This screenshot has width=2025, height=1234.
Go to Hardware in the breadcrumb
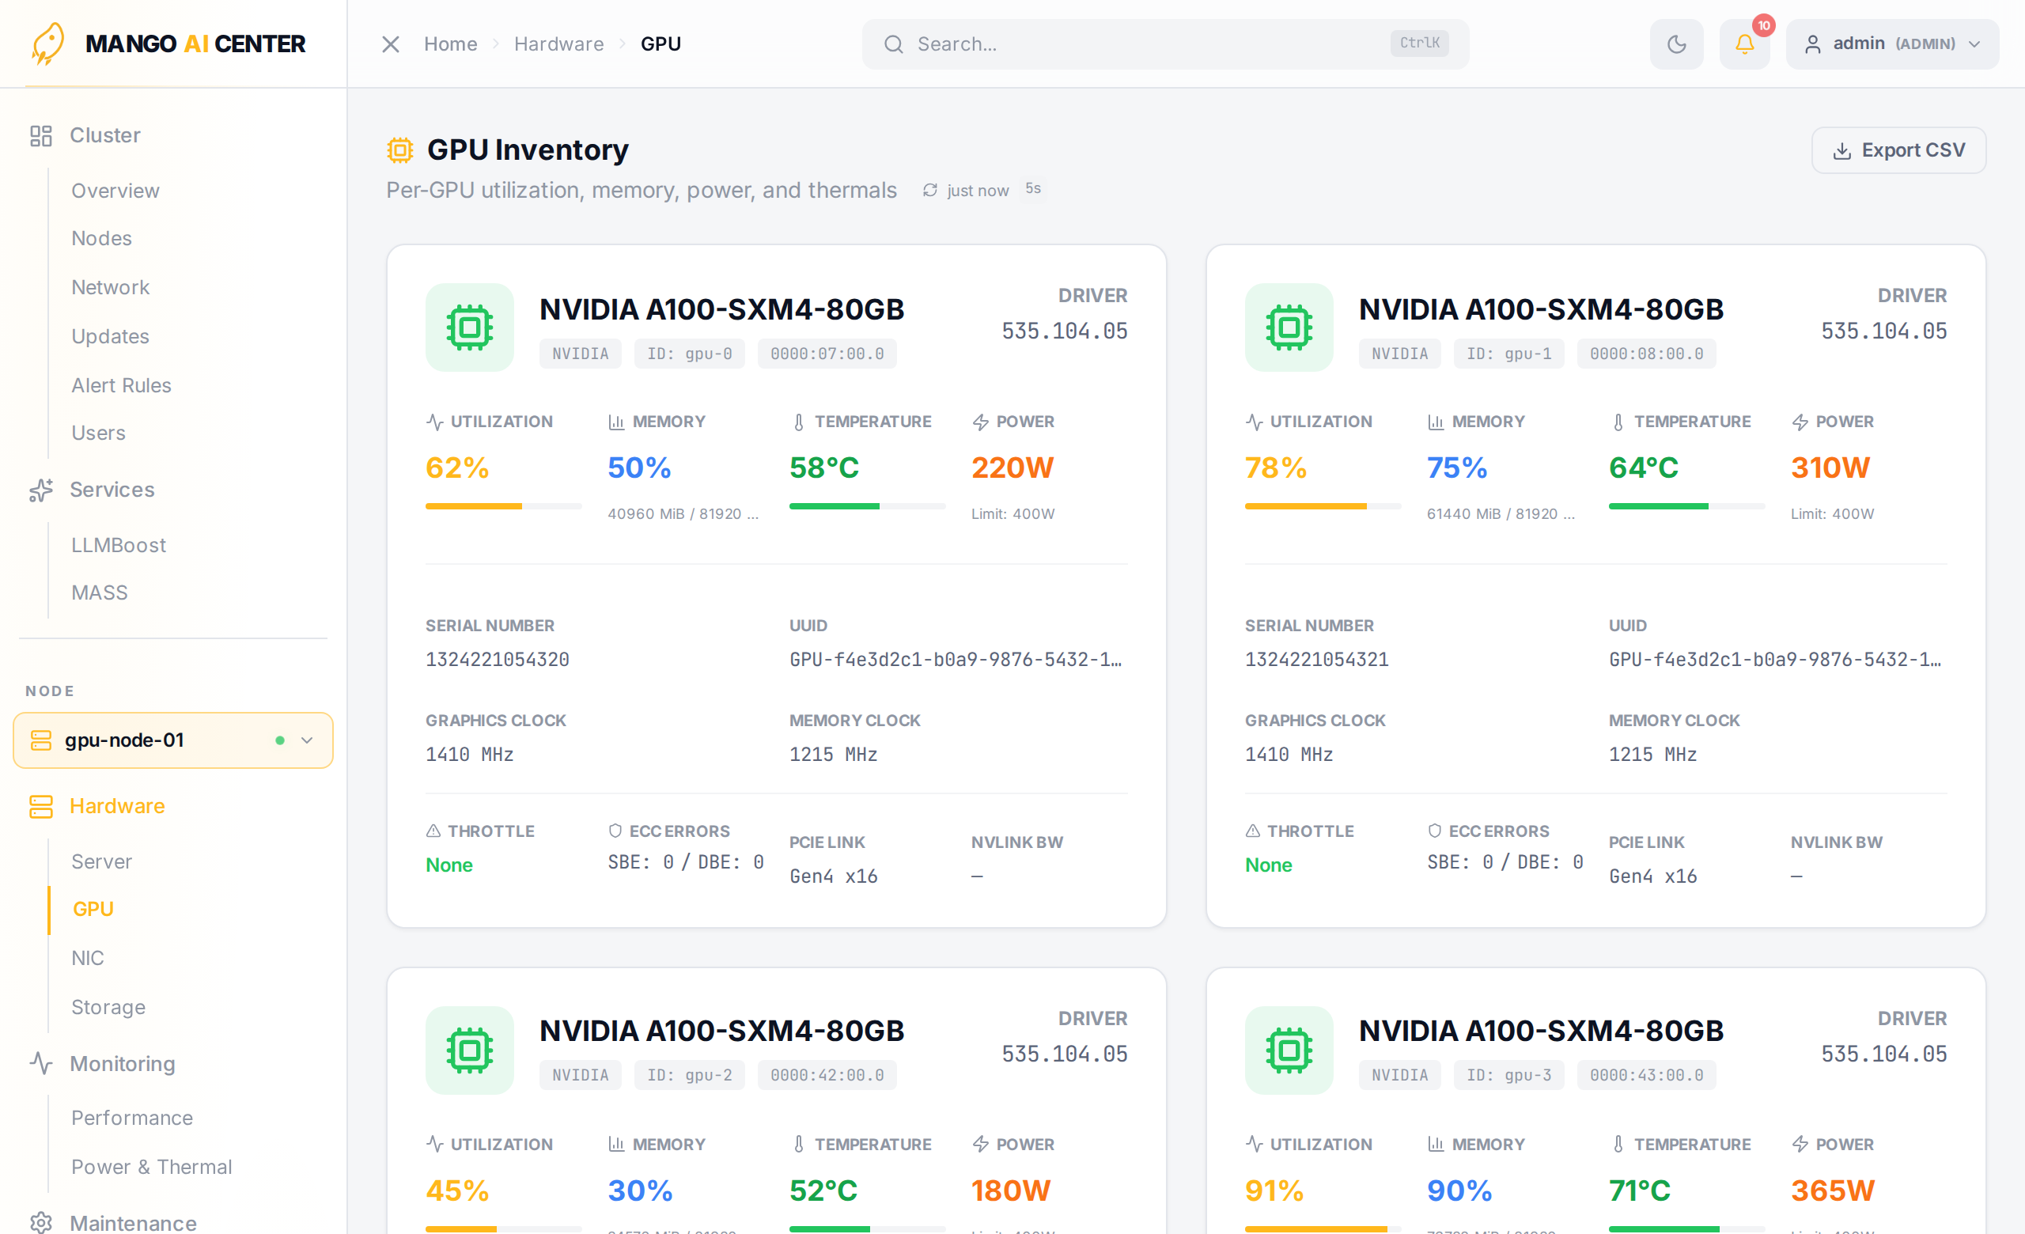point(558,44)
